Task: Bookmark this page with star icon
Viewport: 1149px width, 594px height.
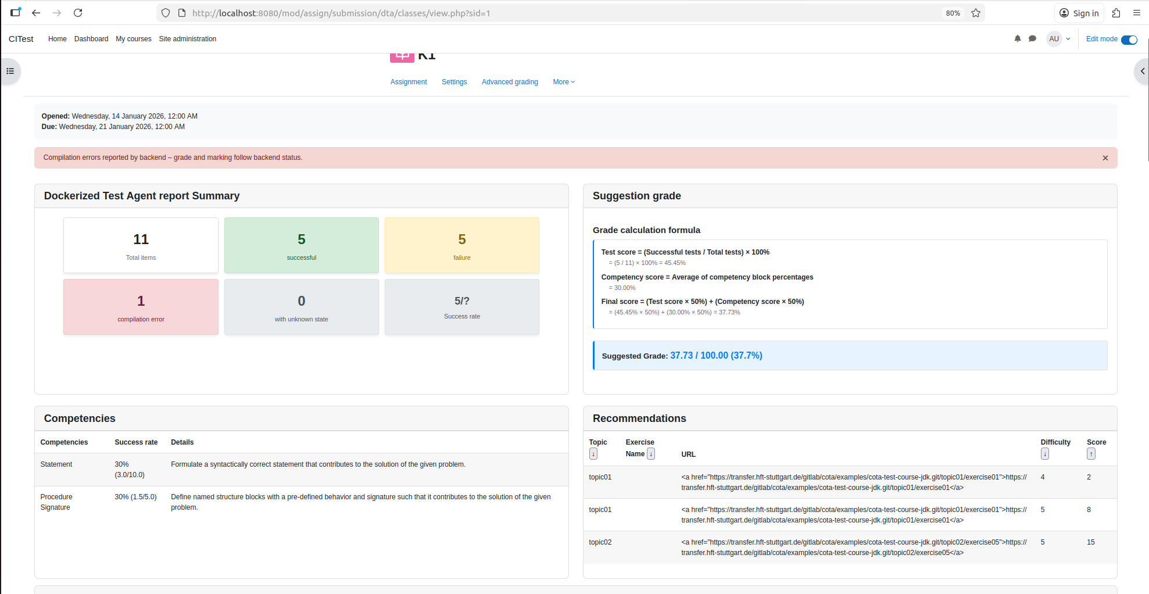Action: (976, 13)
